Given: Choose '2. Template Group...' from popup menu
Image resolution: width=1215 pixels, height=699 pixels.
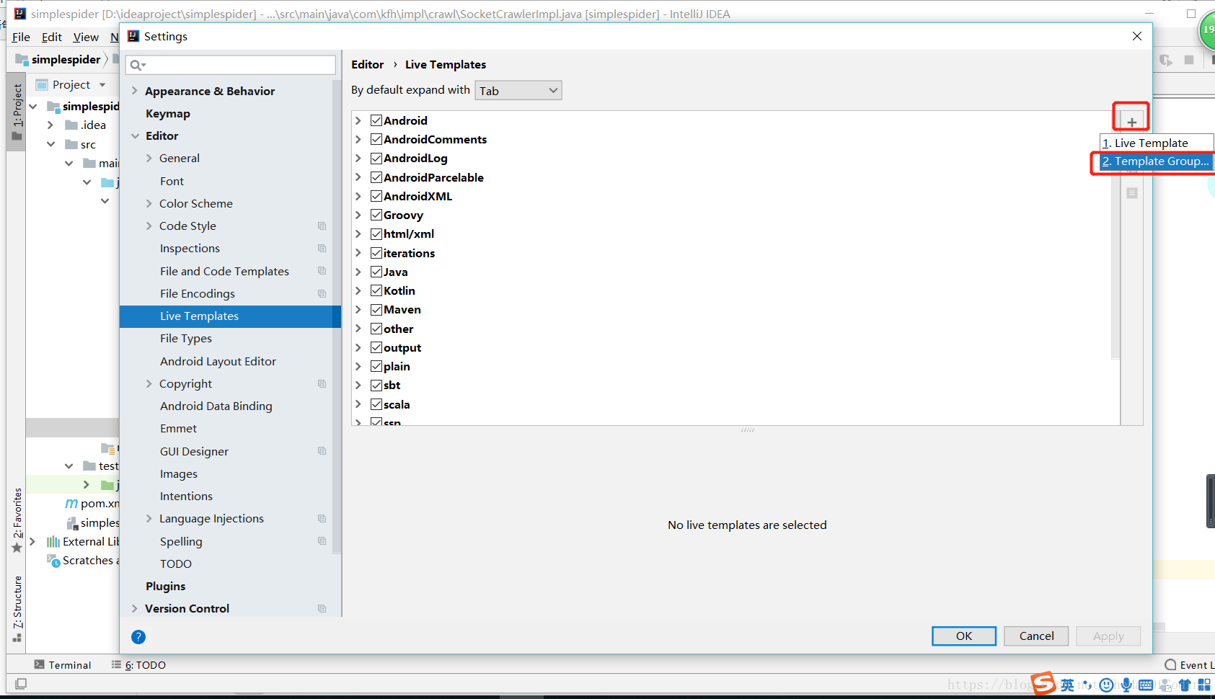Looking at the screenshot, I should tap(1157, 161).
